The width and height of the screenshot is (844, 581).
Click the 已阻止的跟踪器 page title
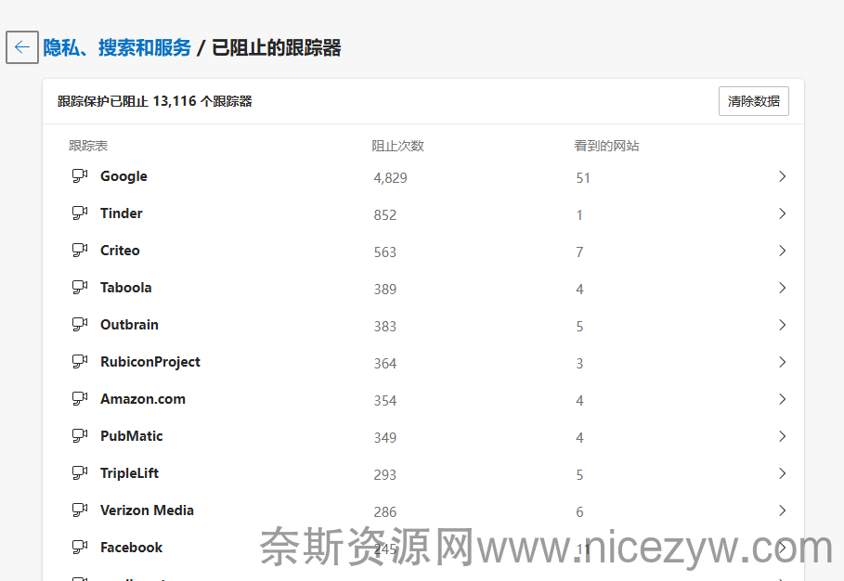coord(276,48)
